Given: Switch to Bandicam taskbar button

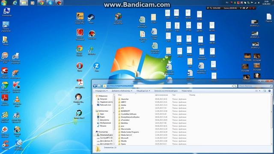Looking at the screenshot, I should coord(59,3).
